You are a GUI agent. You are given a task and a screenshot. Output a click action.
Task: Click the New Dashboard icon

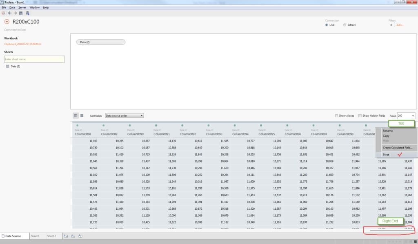[x=73, y=236]
